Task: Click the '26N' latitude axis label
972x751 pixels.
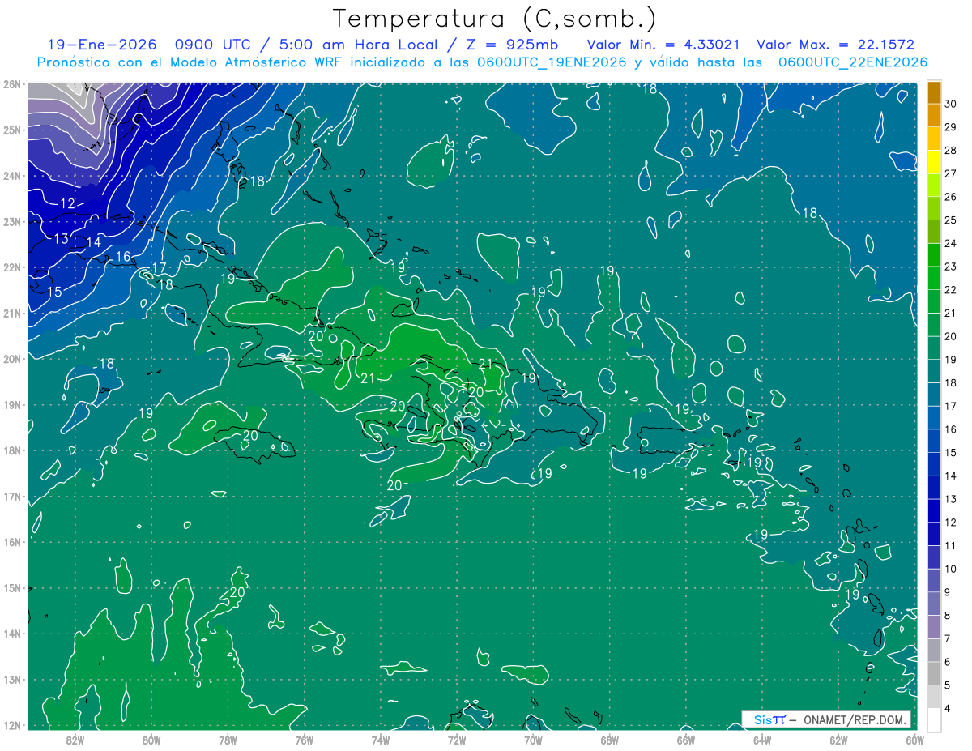Action: (x=11, y=84)
